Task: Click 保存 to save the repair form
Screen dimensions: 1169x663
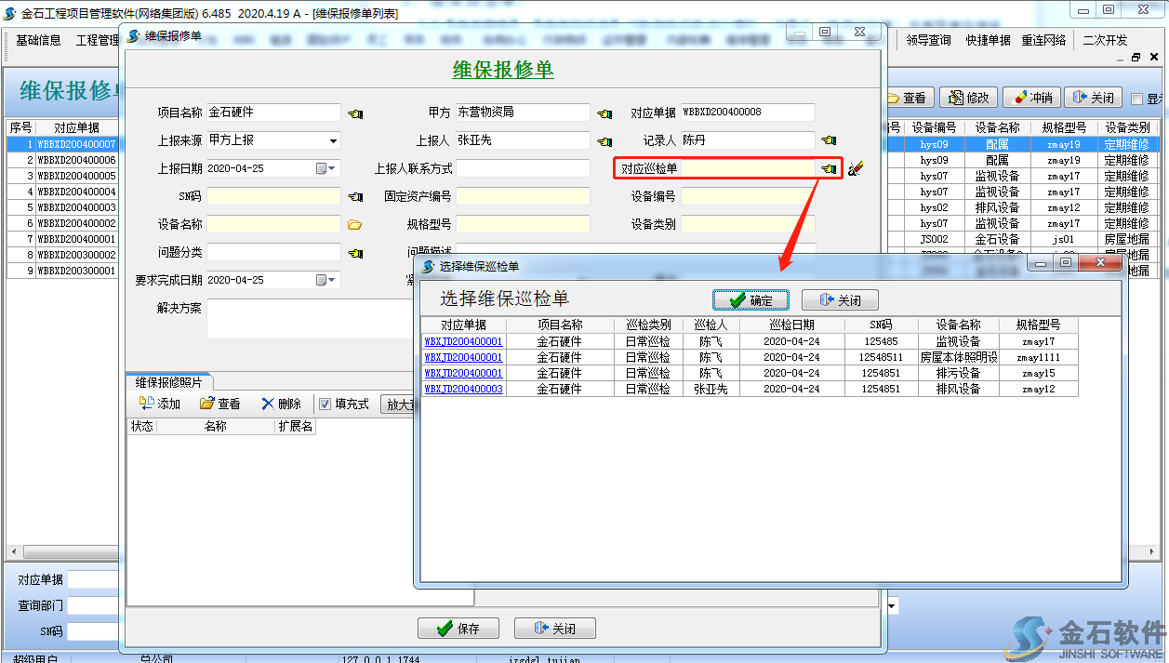Action: pyautogui.click(x=458, y=629)
